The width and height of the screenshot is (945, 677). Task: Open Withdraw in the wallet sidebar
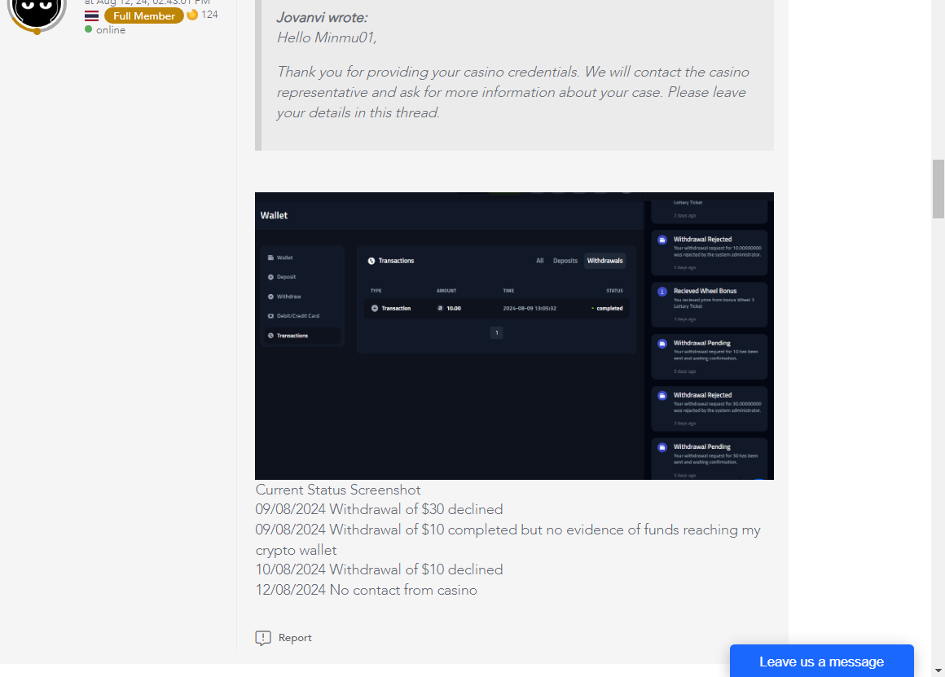click(288, 297)
